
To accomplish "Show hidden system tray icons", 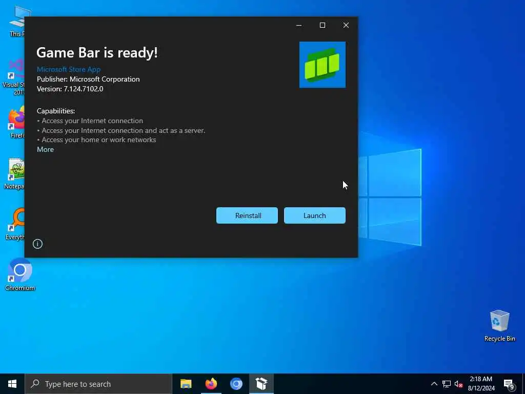I will [x=434, y=384].
